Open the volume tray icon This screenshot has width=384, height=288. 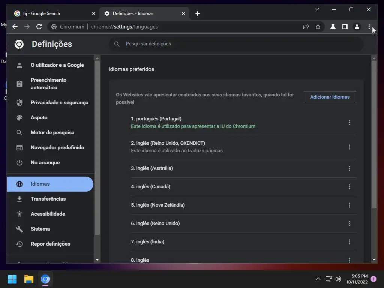coord(338,279)
